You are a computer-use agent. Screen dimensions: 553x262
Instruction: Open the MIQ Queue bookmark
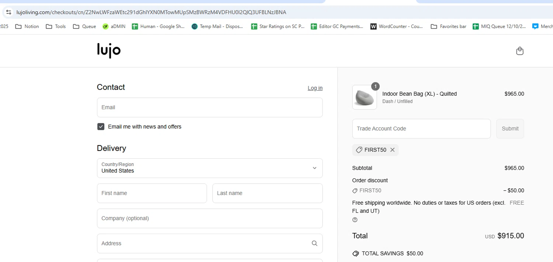tap(500, 26)
